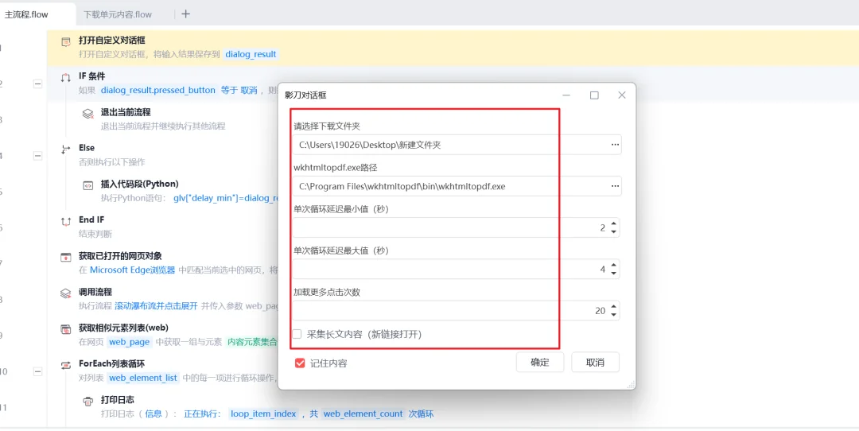Decrease 加载更多点击次数 with down arrow
This screenshot has width=859, height=431.
pyautogui.click(x=613, y=316)
